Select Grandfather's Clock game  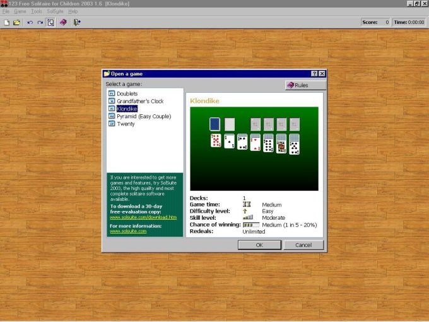tap(139, 101)
